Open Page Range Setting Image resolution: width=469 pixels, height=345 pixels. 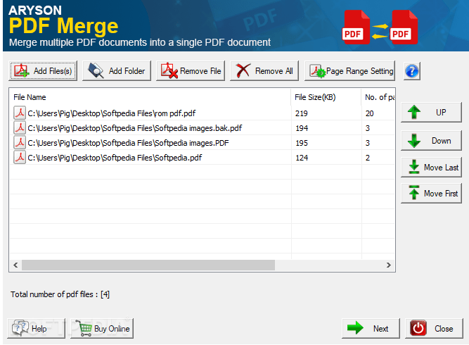tap(349, 71)
